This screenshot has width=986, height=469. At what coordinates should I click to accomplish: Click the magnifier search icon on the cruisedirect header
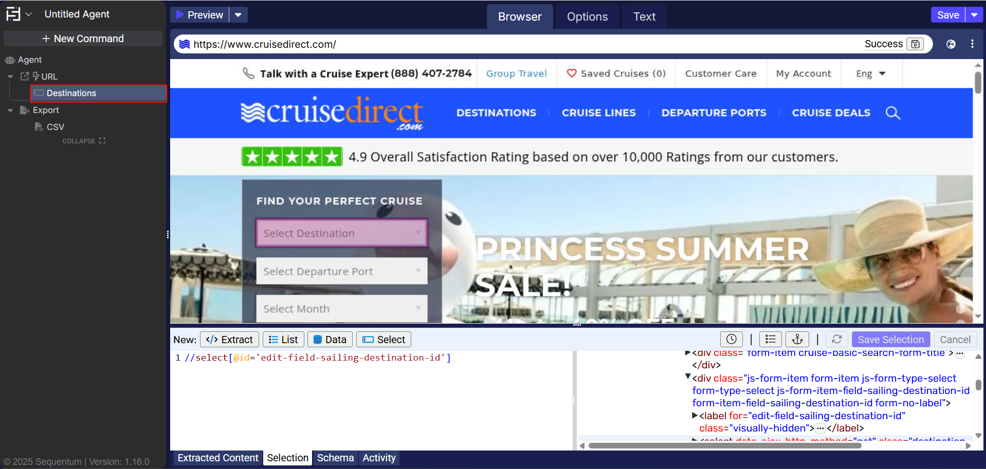tap(893, 113)
